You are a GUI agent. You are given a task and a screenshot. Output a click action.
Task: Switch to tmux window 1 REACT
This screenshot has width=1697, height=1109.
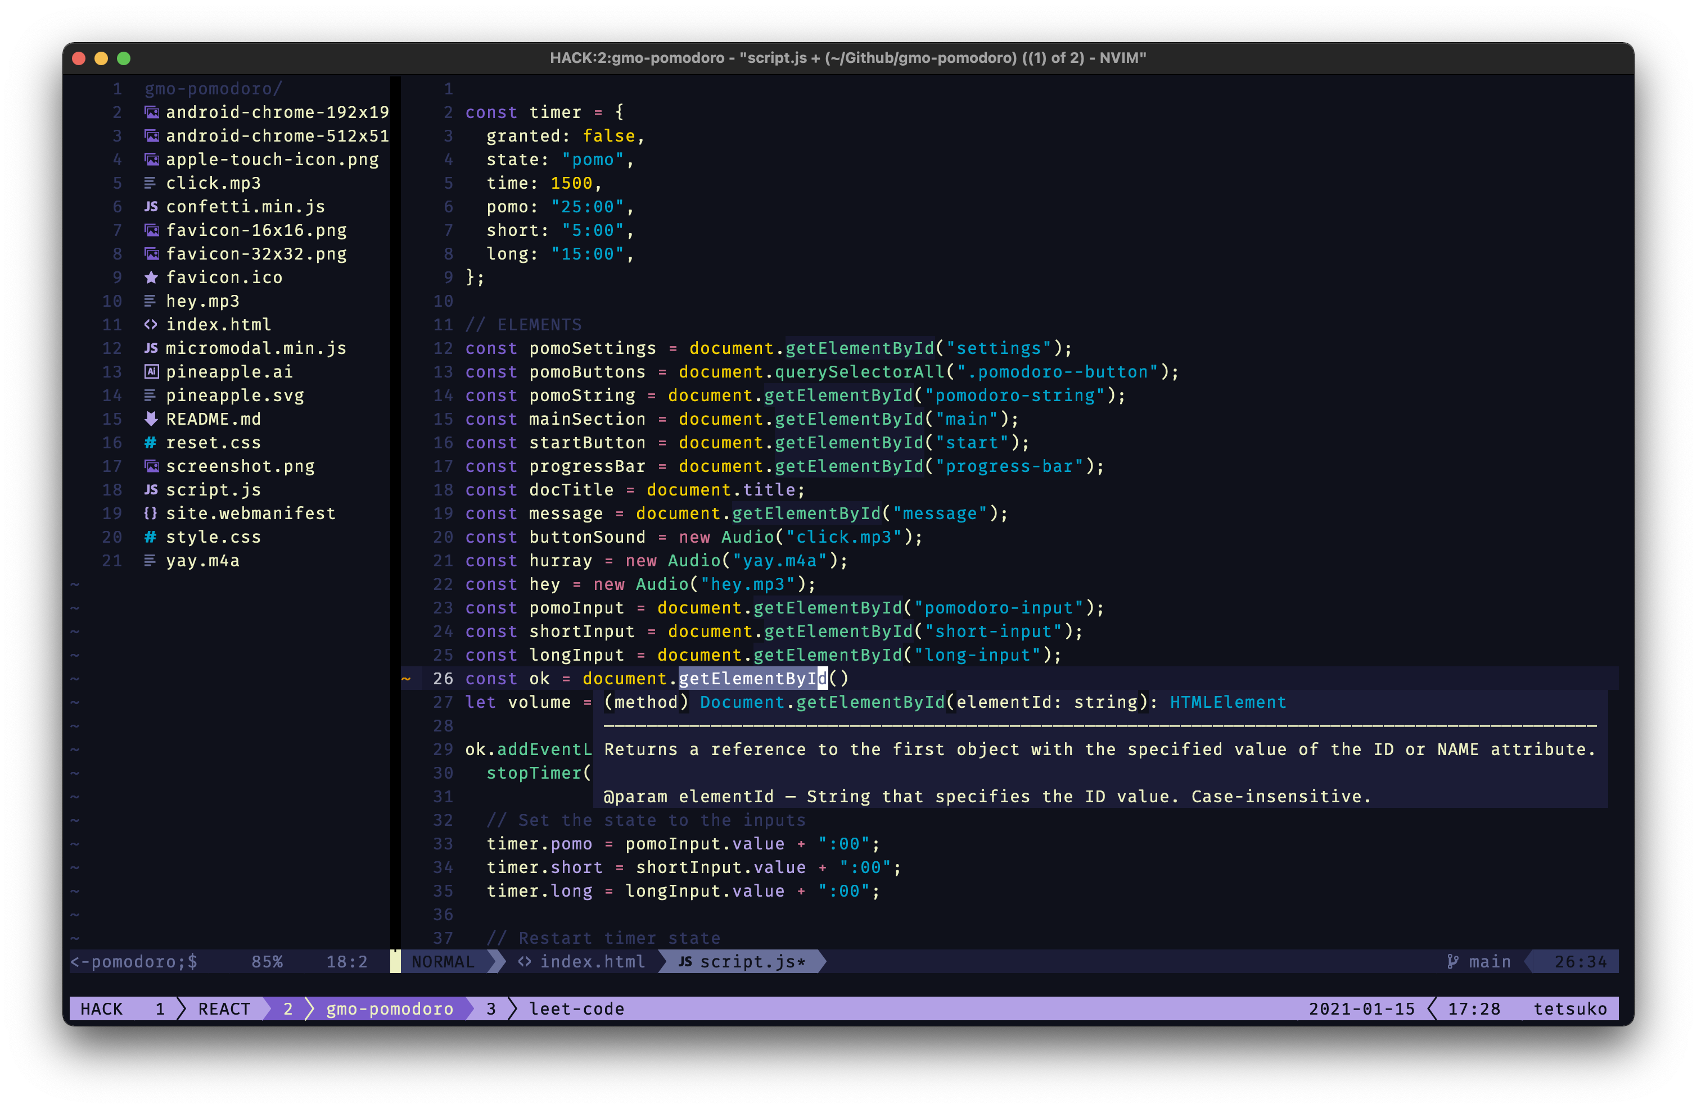223,1008
